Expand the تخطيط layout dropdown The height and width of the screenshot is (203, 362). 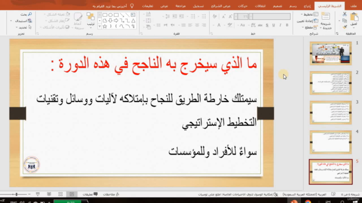[x=301, y=15]
